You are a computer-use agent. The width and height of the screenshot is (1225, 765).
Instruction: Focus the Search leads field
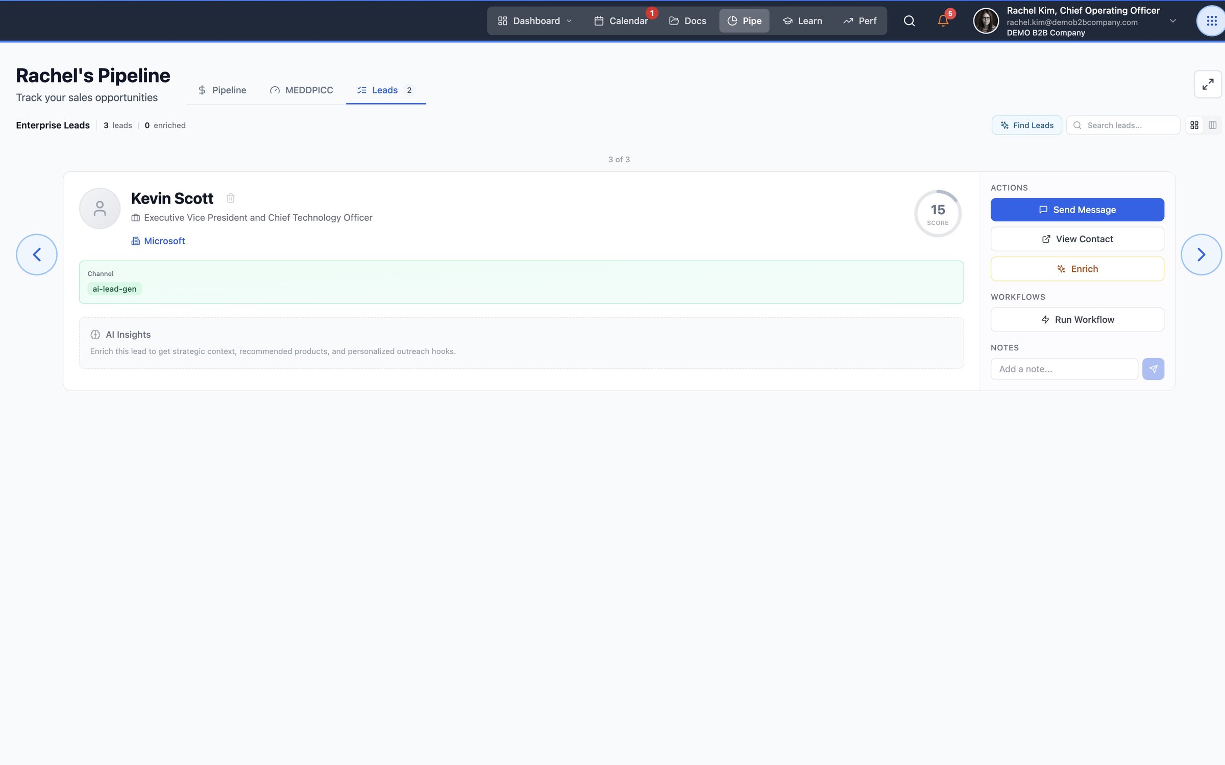coord(1123,125)
